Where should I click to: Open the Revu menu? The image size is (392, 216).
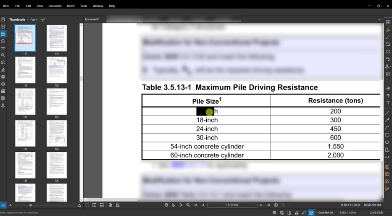pyautogui.click(x=6, y=6)
